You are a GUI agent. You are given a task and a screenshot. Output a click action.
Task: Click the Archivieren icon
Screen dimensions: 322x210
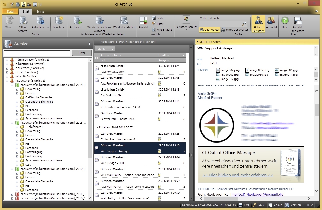click(78, 21)
